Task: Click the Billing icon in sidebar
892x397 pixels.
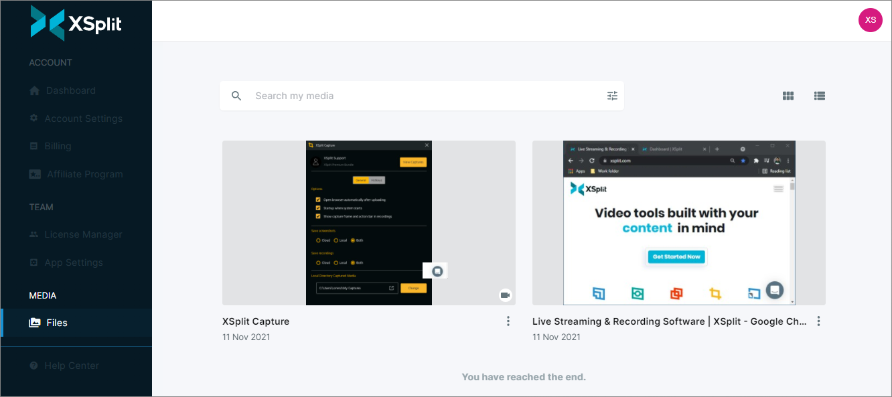Action: click(x=34, y=146)
